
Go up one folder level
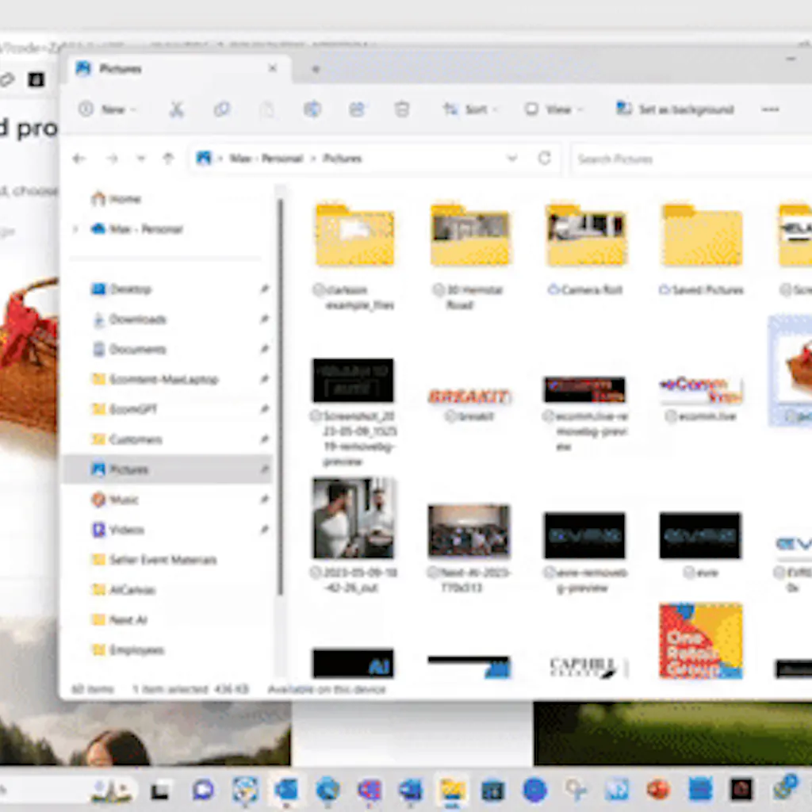[x=168, y=159]
